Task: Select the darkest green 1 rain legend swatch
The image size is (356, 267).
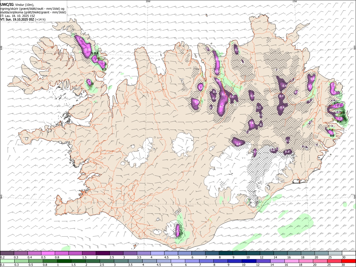Action: pyautogui.click(x=64, y=261)
